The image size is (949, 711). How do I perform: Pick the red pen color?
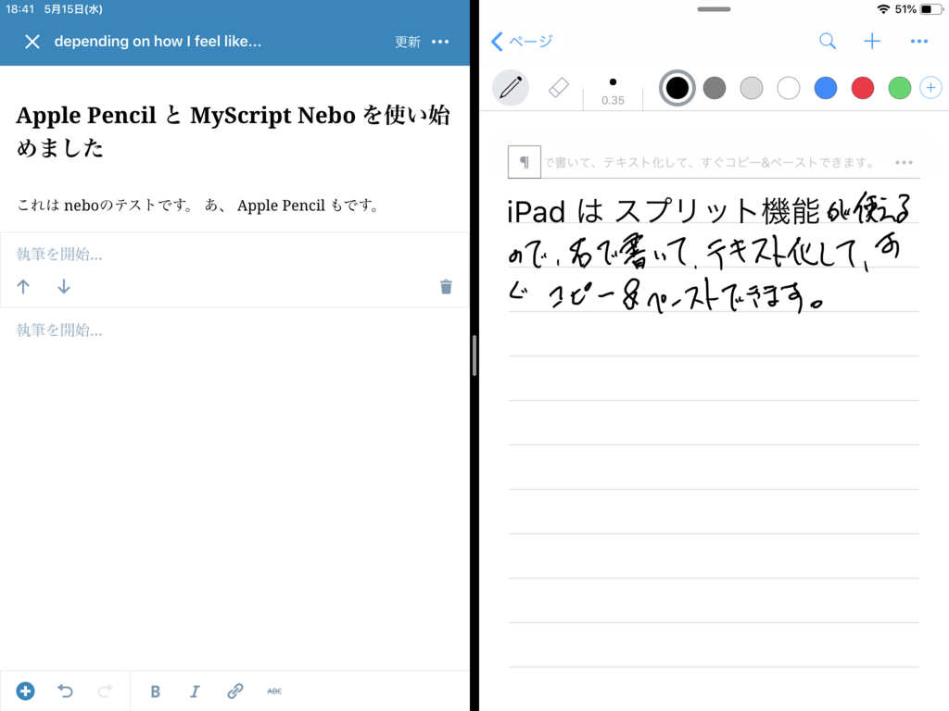863,88
